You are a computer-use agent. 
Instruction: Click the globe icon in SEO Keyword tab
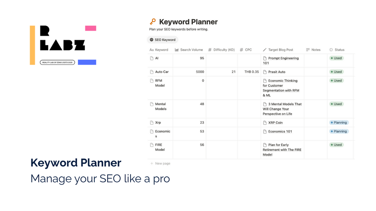152,40
